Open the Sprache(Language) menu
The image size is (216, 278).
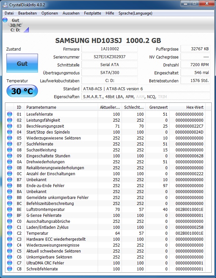[135, 13]
